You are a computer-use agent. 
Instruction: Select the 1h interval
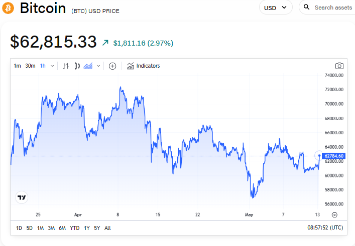click(x=43, y=66)
